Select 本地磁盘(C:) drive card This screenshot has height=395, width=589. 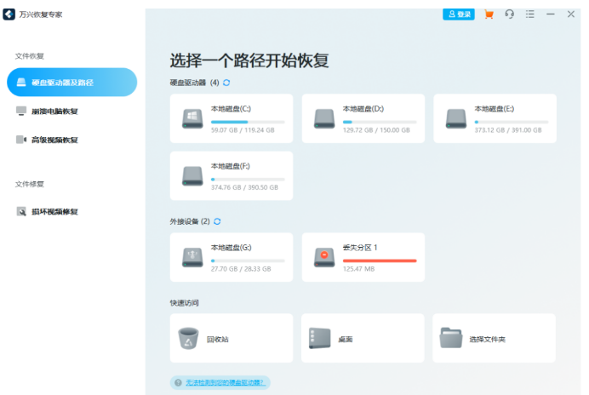232,118
